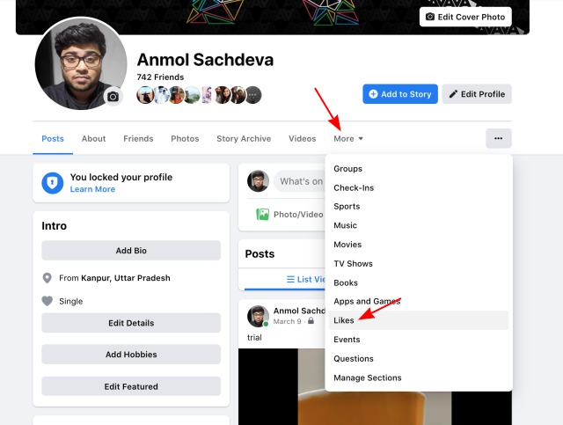
Task: Open the Story Archive tab
Action: tap(244, 139)
